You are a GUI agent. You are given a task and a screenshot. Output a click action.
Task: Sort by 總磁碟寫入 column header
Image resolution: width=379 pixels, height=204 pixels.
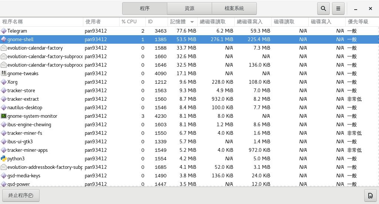[x=253, y=22]
